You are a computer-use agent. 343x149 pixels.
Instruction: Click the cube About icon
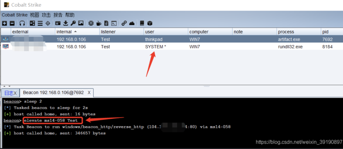coord(150,23)
